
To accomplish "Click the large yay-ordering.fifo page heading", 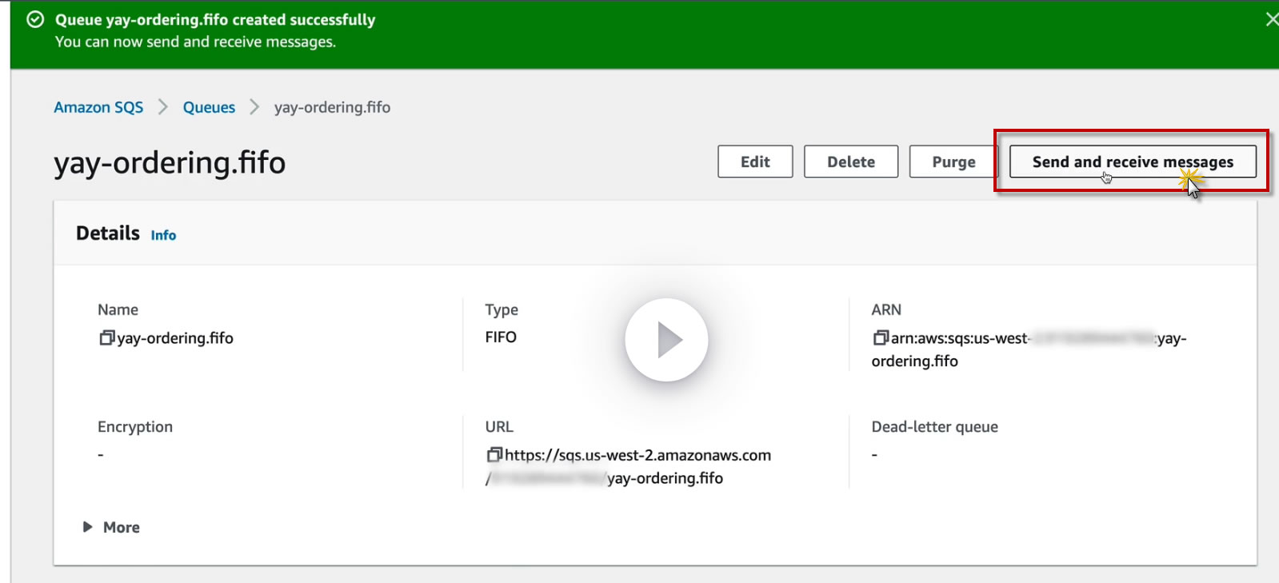I will click(170, 163).
